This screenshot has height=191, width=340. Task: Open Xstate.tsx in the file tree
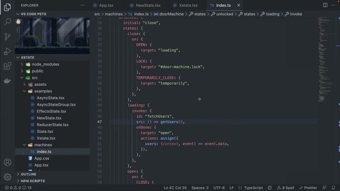click(46, 138)
